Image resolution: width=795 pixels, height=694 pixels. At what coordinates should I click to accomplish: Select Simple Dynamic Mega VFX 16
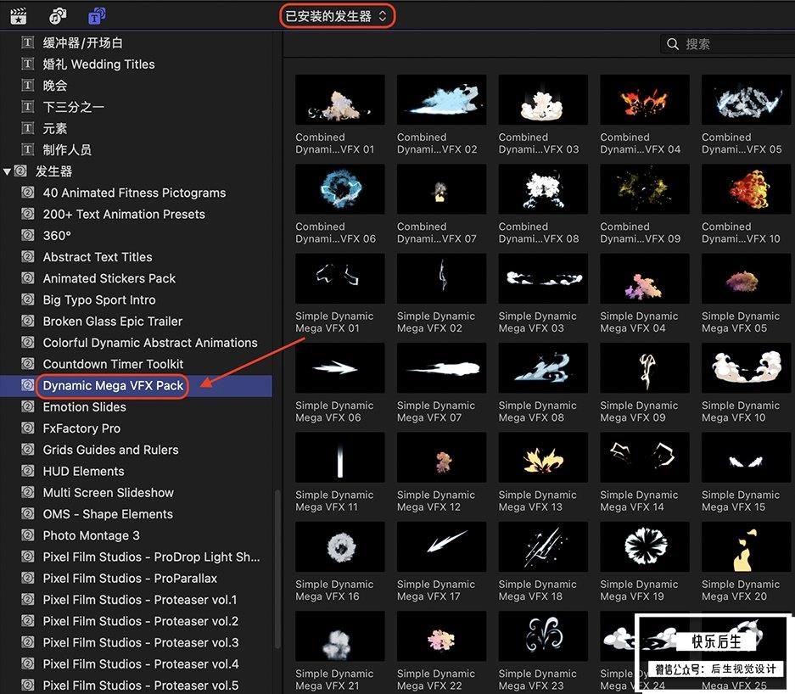339,546
